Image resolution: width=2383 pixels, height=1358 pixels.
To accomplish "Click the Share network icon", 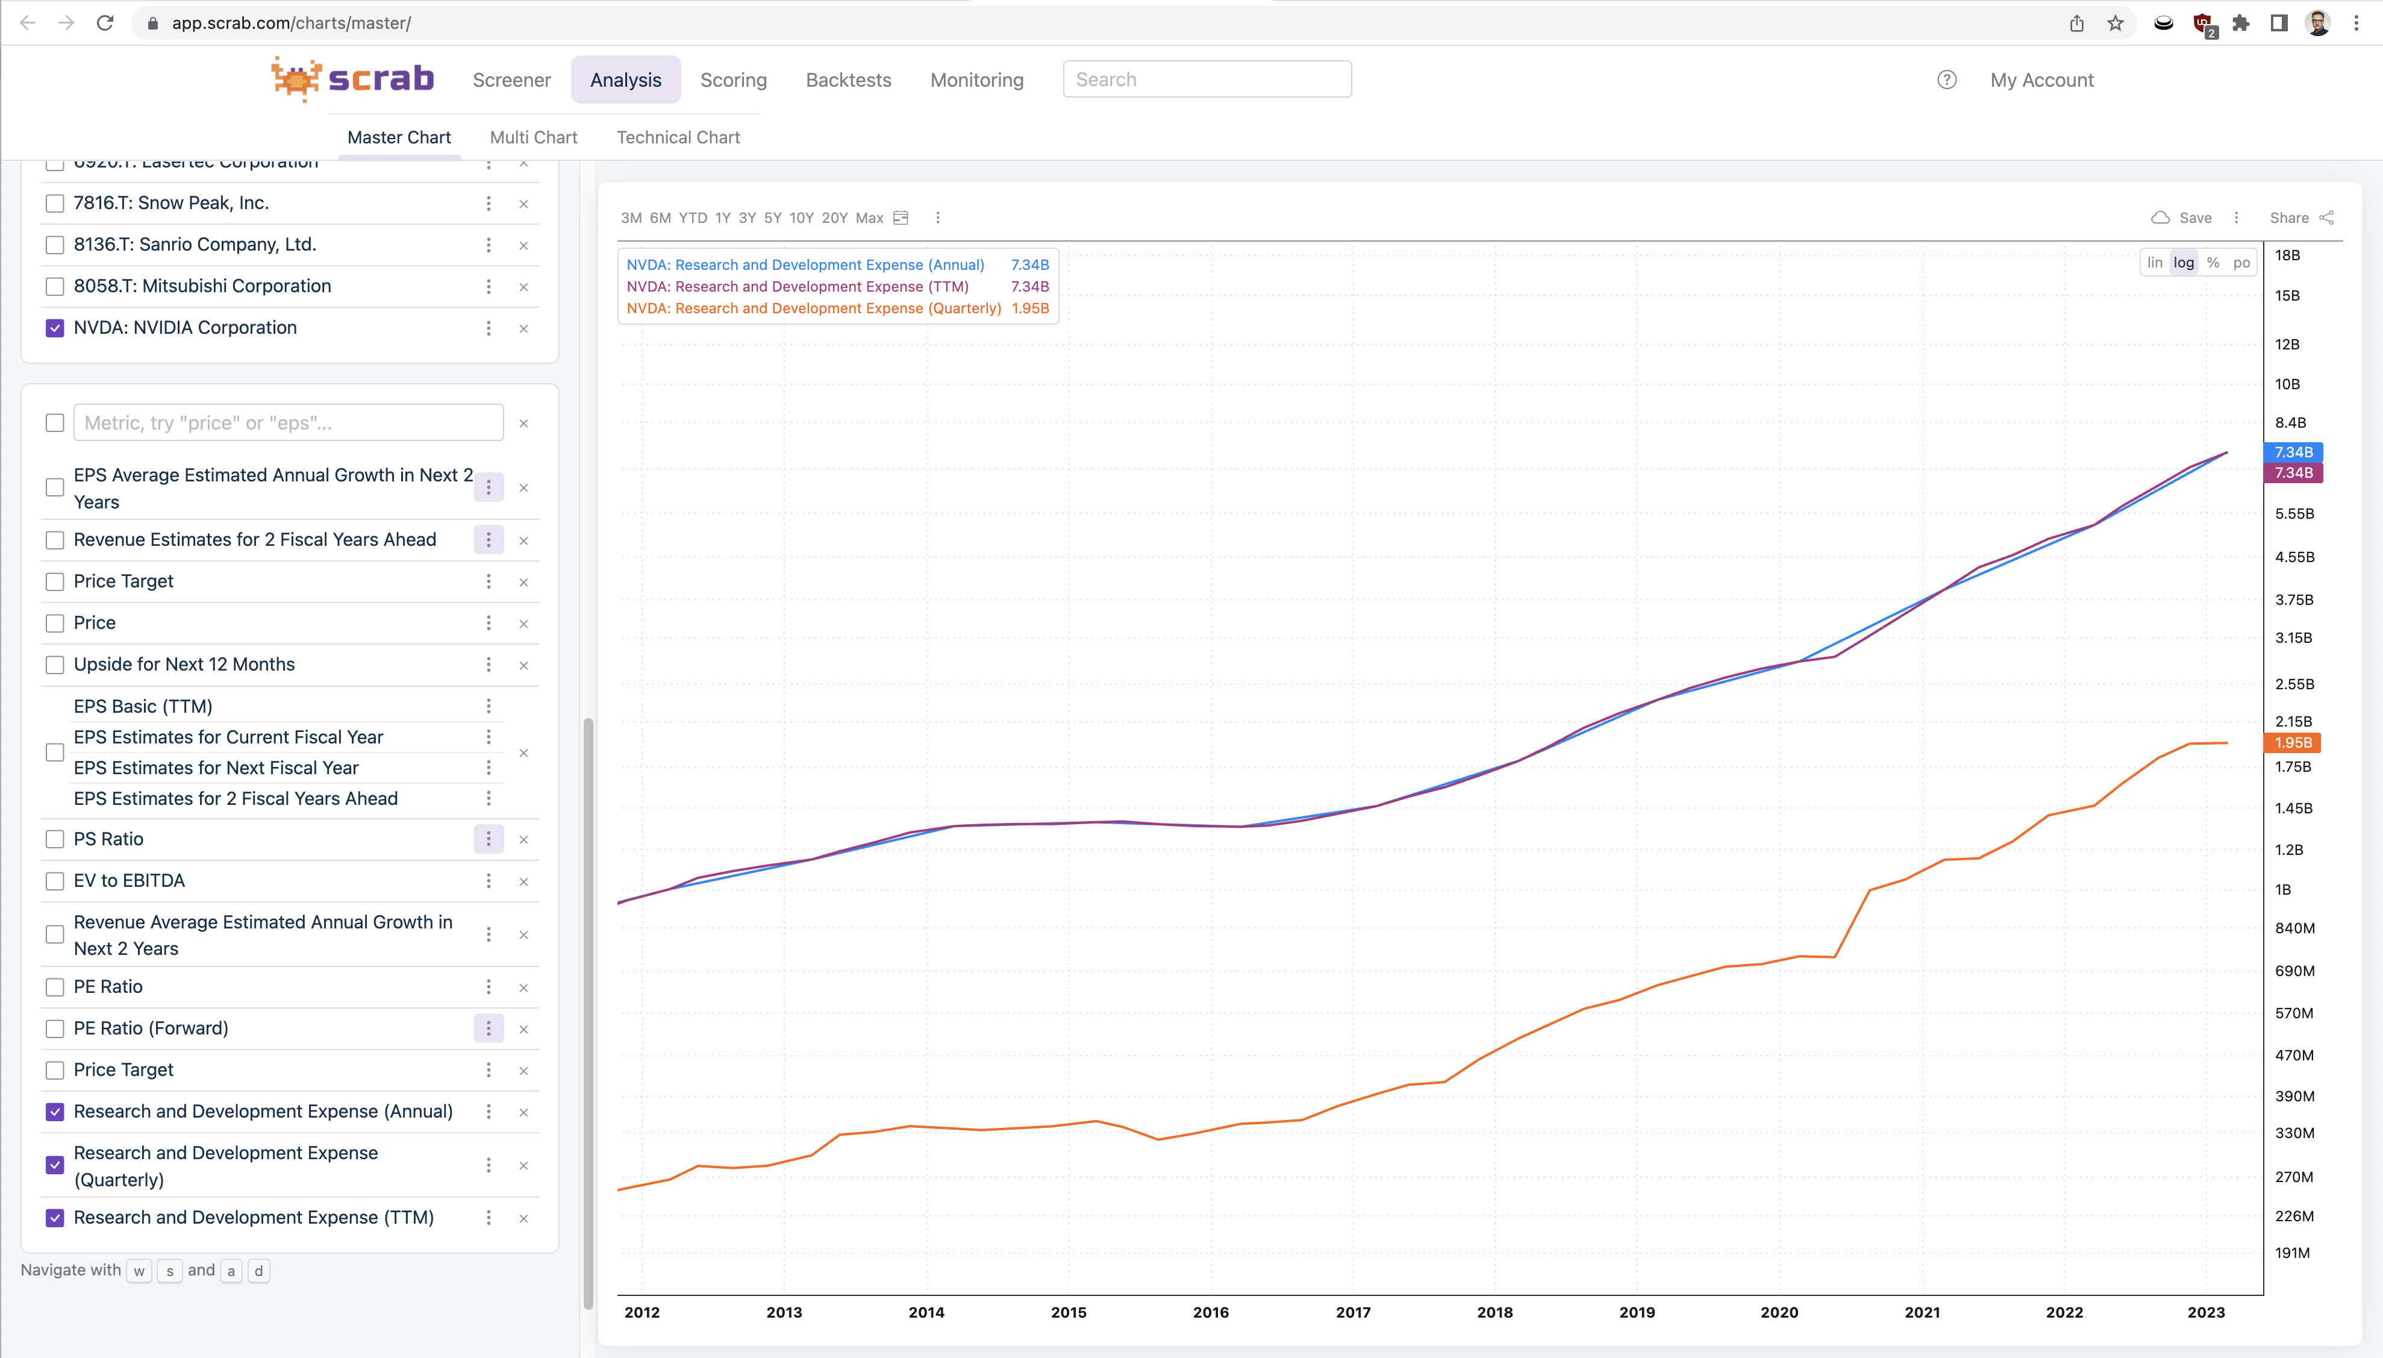I will point(2327,217).
